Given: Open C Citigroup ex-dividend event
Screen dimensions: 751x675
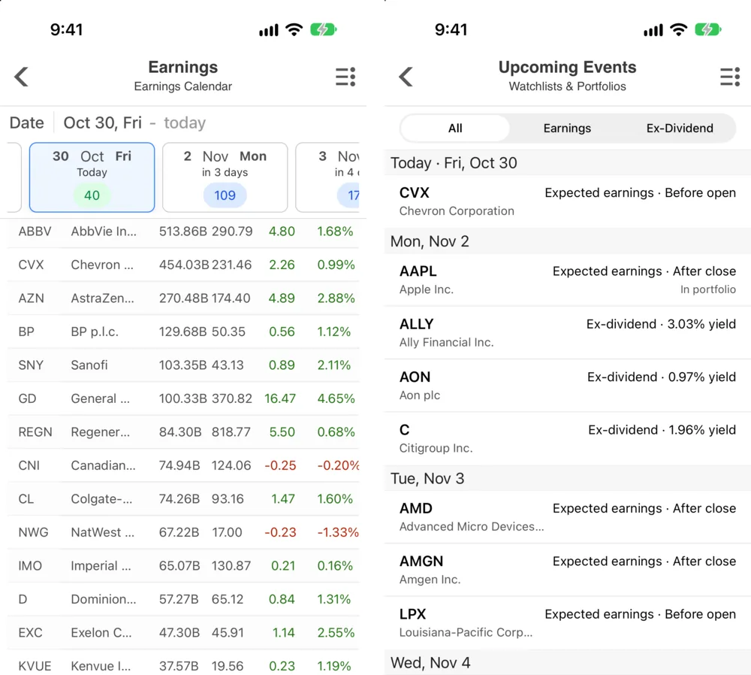Looking at the screenshot, I should [568, 438].
